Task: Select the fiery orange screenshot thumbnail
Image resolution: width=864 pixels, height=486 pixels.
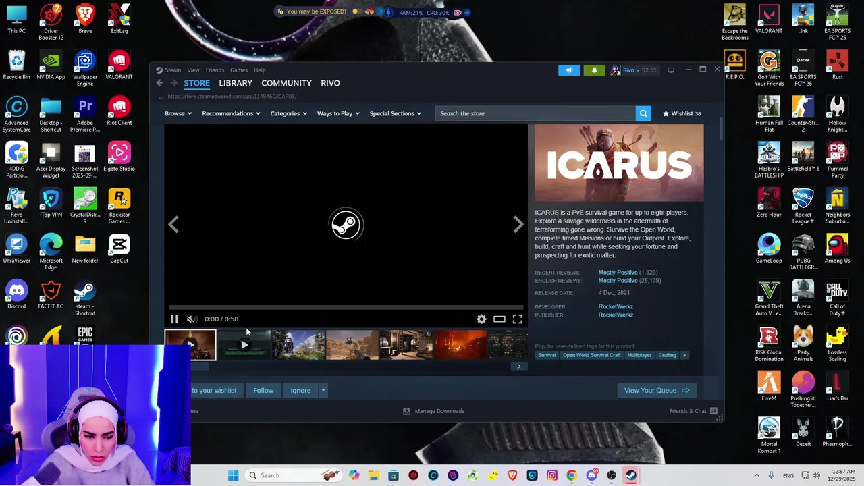Action: 460,345
